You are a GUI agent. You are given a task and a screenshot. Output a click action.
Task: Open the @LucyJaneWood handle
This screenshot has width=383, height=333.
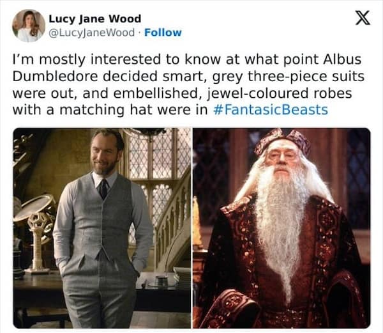91,33
